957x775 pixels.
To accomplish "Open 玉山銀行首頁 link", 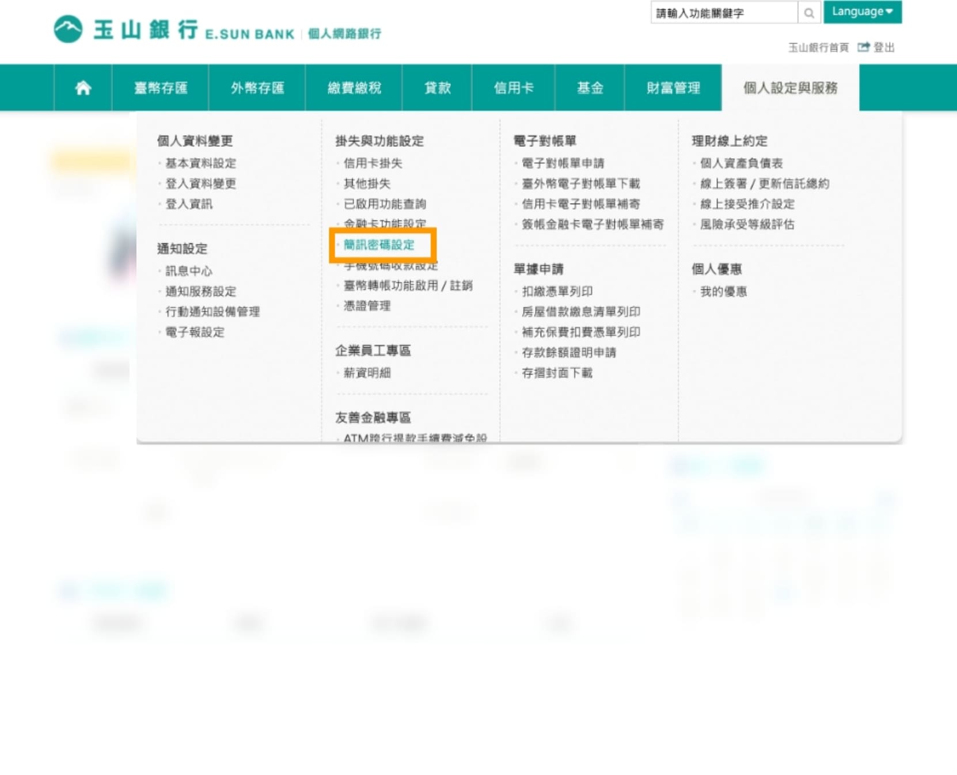I will [x=818, y=47].
